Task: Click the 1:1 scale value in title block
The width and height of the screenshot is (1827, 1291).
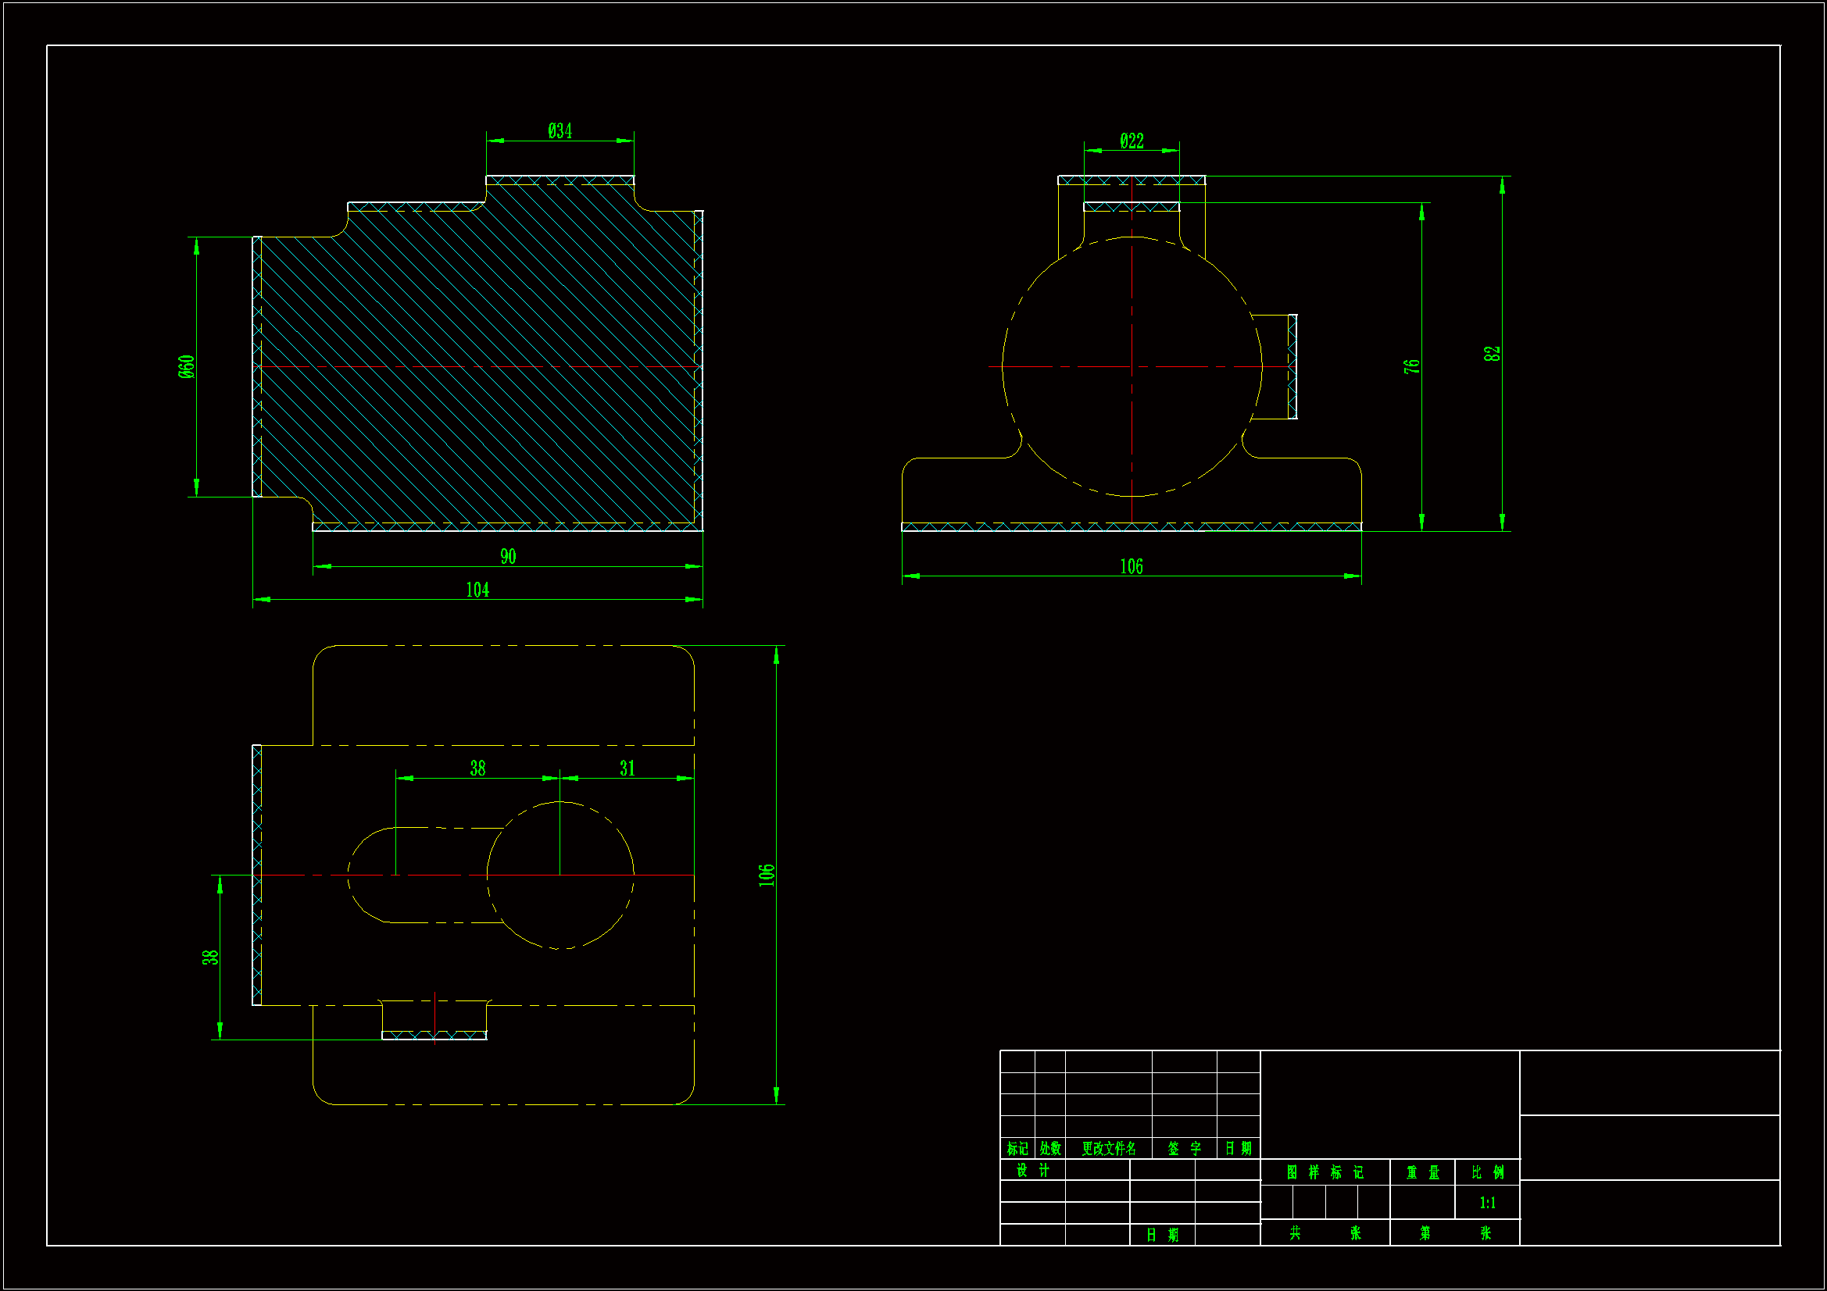Action: click(1486, 1203)
